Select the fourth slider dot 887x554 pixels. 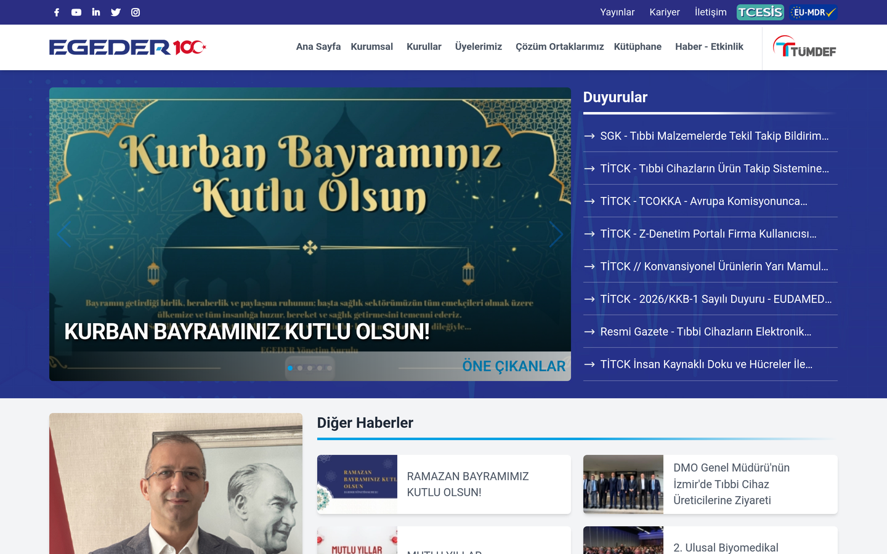click(x=320, y=368)
